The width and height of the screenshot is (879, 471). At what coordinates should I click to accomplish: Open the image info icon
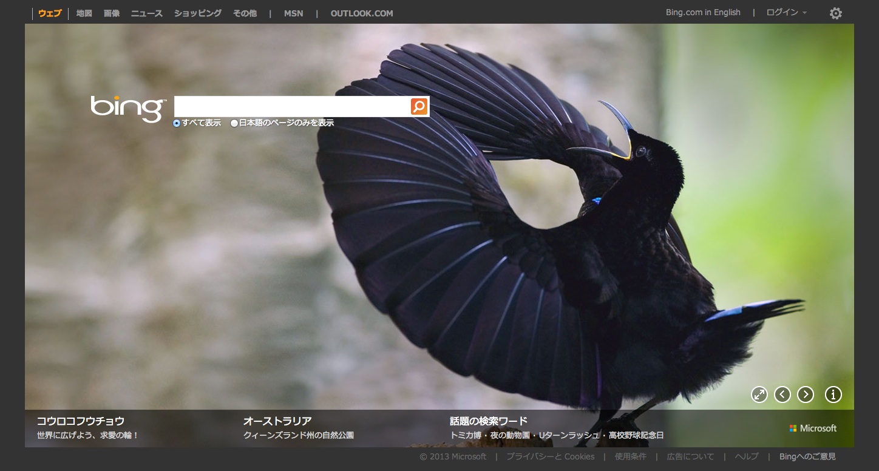pos(833,395)
